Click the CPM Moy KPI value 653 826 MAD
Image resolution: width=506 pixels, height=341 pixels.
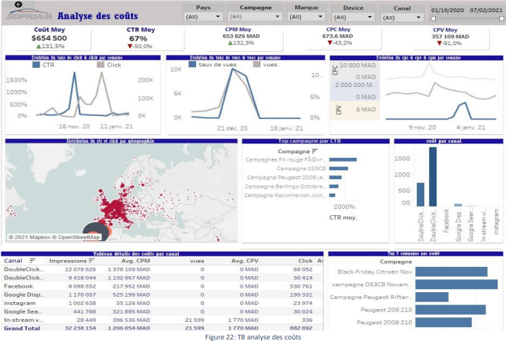point(241,36)
